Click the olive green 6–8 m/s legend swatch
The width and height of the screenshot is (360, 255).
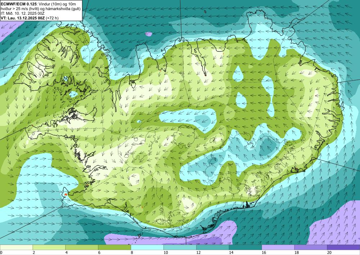(114, 247)
